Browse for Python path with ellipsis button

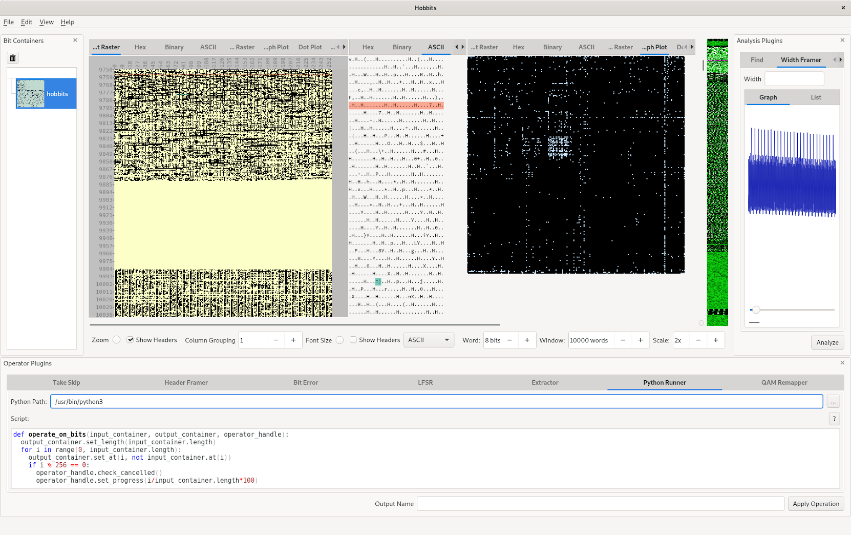[834, 402]
